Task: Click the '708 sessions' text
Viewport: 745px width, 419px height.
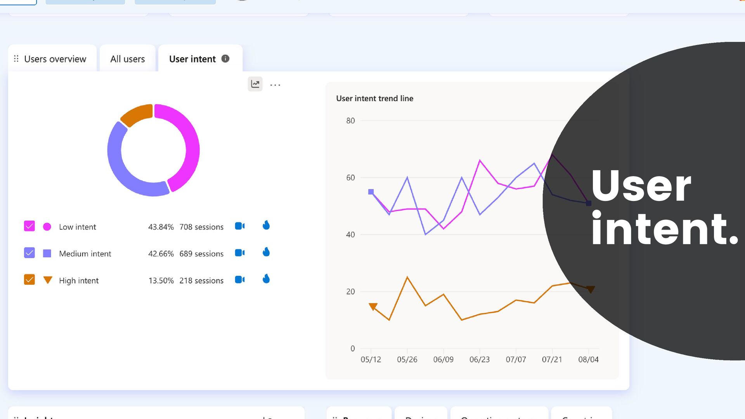Action: (201, 227)
